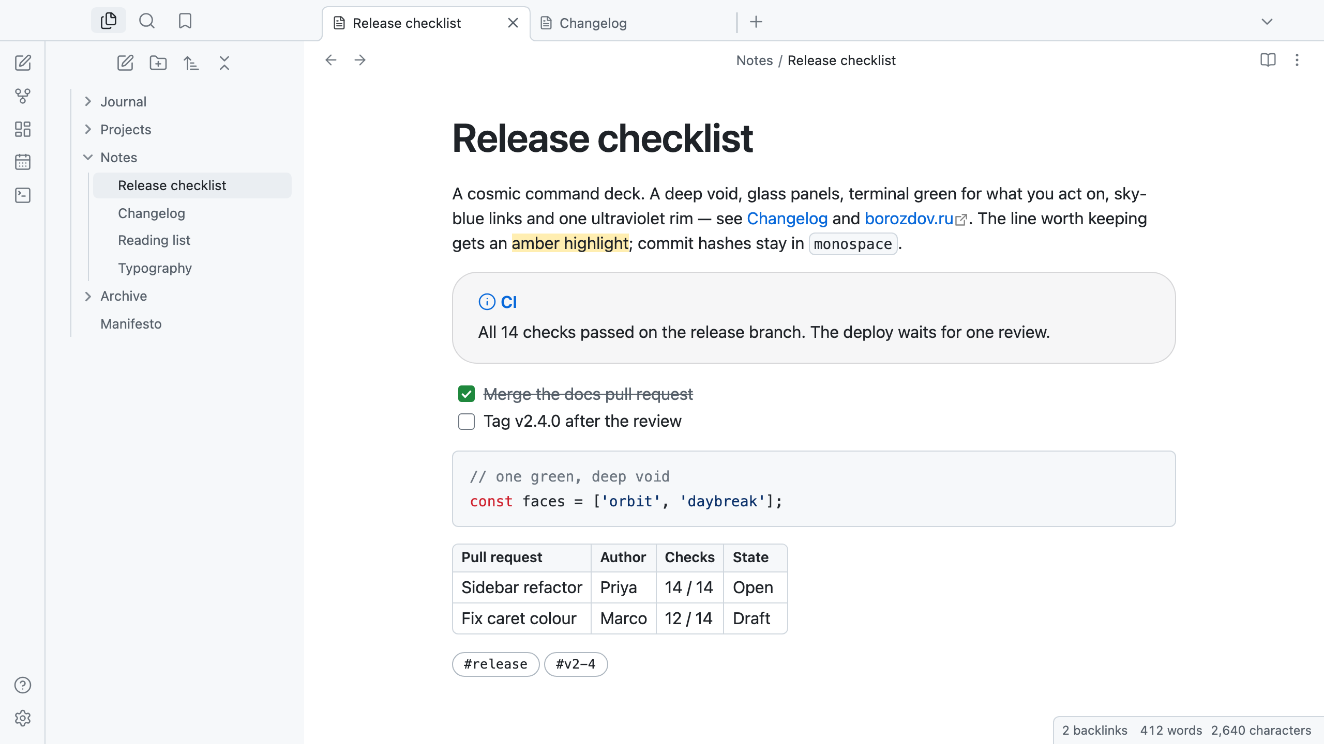The width and height of the screenshot is (1324, 744).
Task: Select the Release checklist tab
Action: tap(426, 23)
